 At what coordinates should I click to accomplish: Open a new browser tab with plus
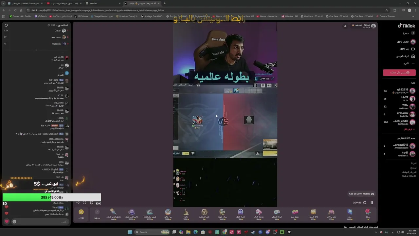tap(164, 3)
